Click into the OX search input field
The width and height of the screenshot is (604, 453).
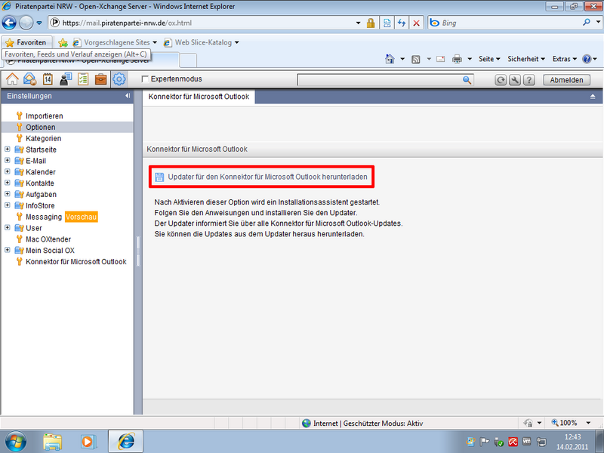(x=380, y=80)
